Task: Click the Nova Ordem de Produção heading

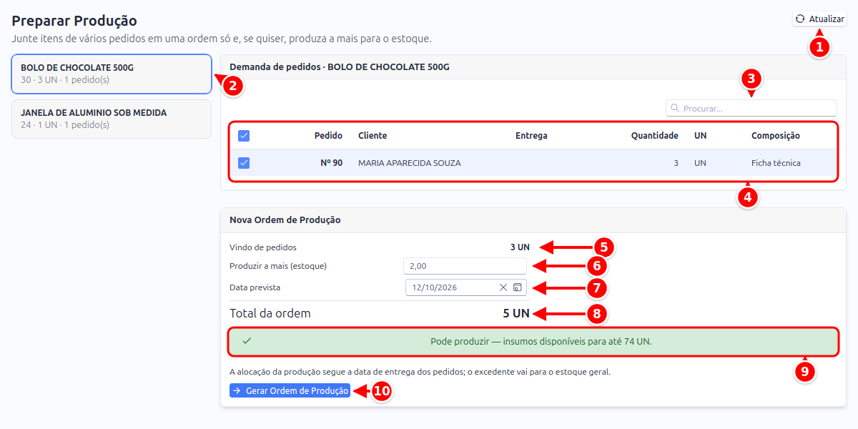Action: point(285,220)
